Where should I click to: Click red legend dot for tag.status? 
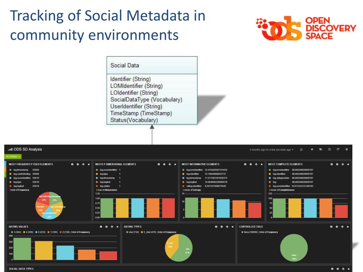[x=97, y=186]
